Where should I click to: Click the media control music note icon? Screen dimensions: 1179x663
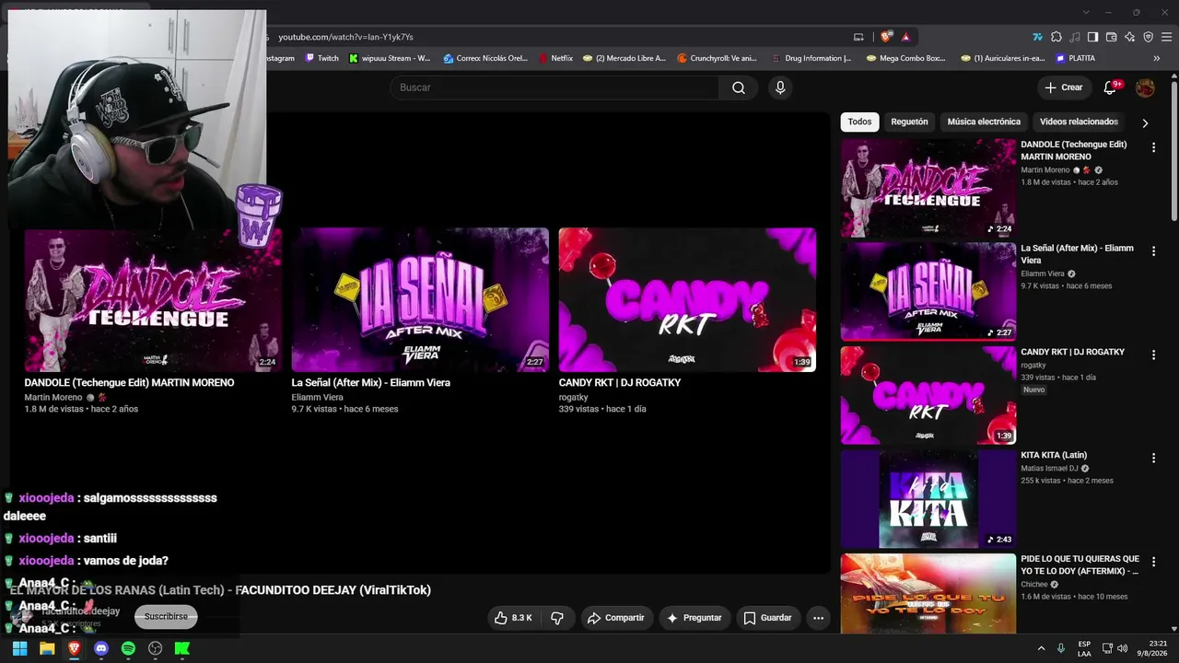[x=1075, y=37]
